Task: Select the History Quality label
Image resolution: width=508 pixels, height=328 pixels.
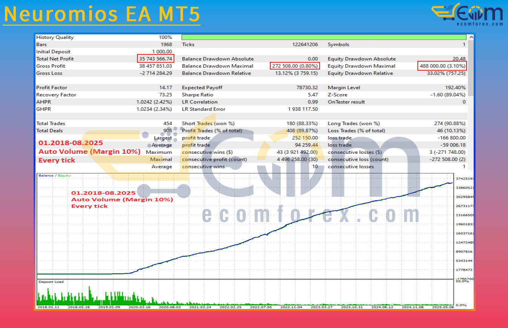Action: [x=55, y=37]
